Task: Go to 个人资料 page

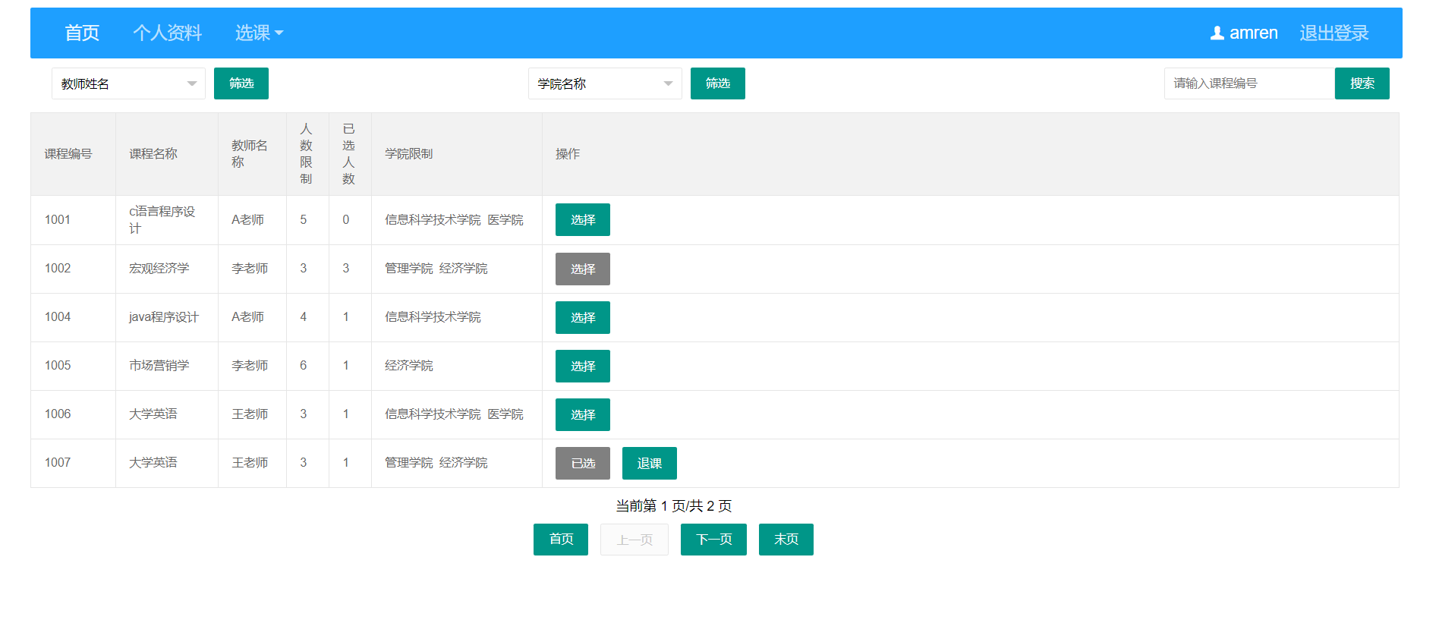Action: pos(167,33)
